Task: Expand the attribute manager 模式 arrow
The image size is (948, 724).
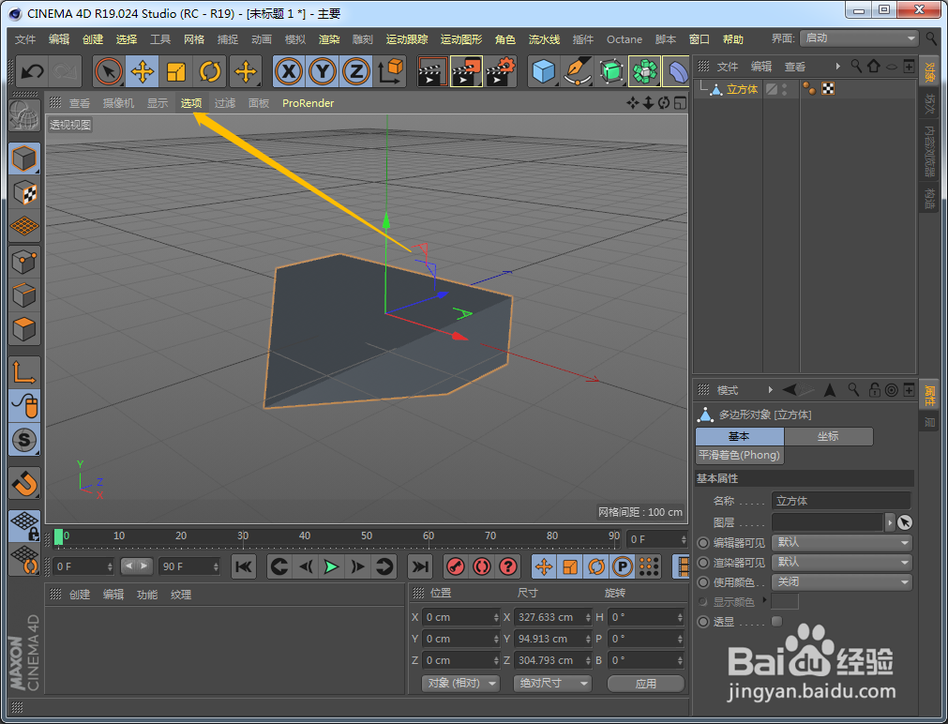Action: pos(770,390)
